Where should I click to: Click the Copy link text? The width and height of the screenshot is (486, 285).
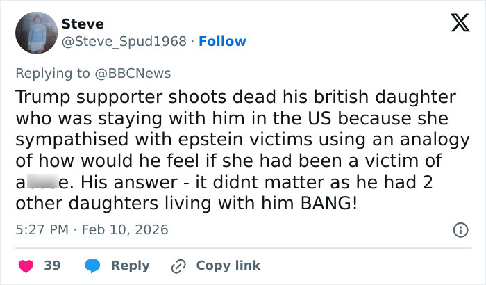pos(228,266)
